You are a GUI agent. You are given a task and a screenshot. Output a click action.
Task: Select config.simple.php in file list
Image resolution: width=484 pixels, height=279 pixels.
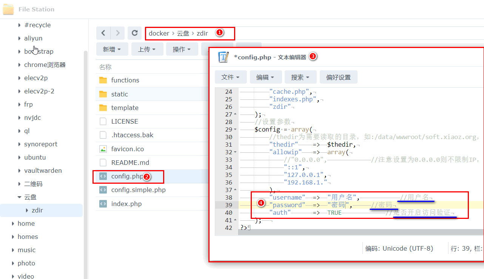tap(138, 190)
